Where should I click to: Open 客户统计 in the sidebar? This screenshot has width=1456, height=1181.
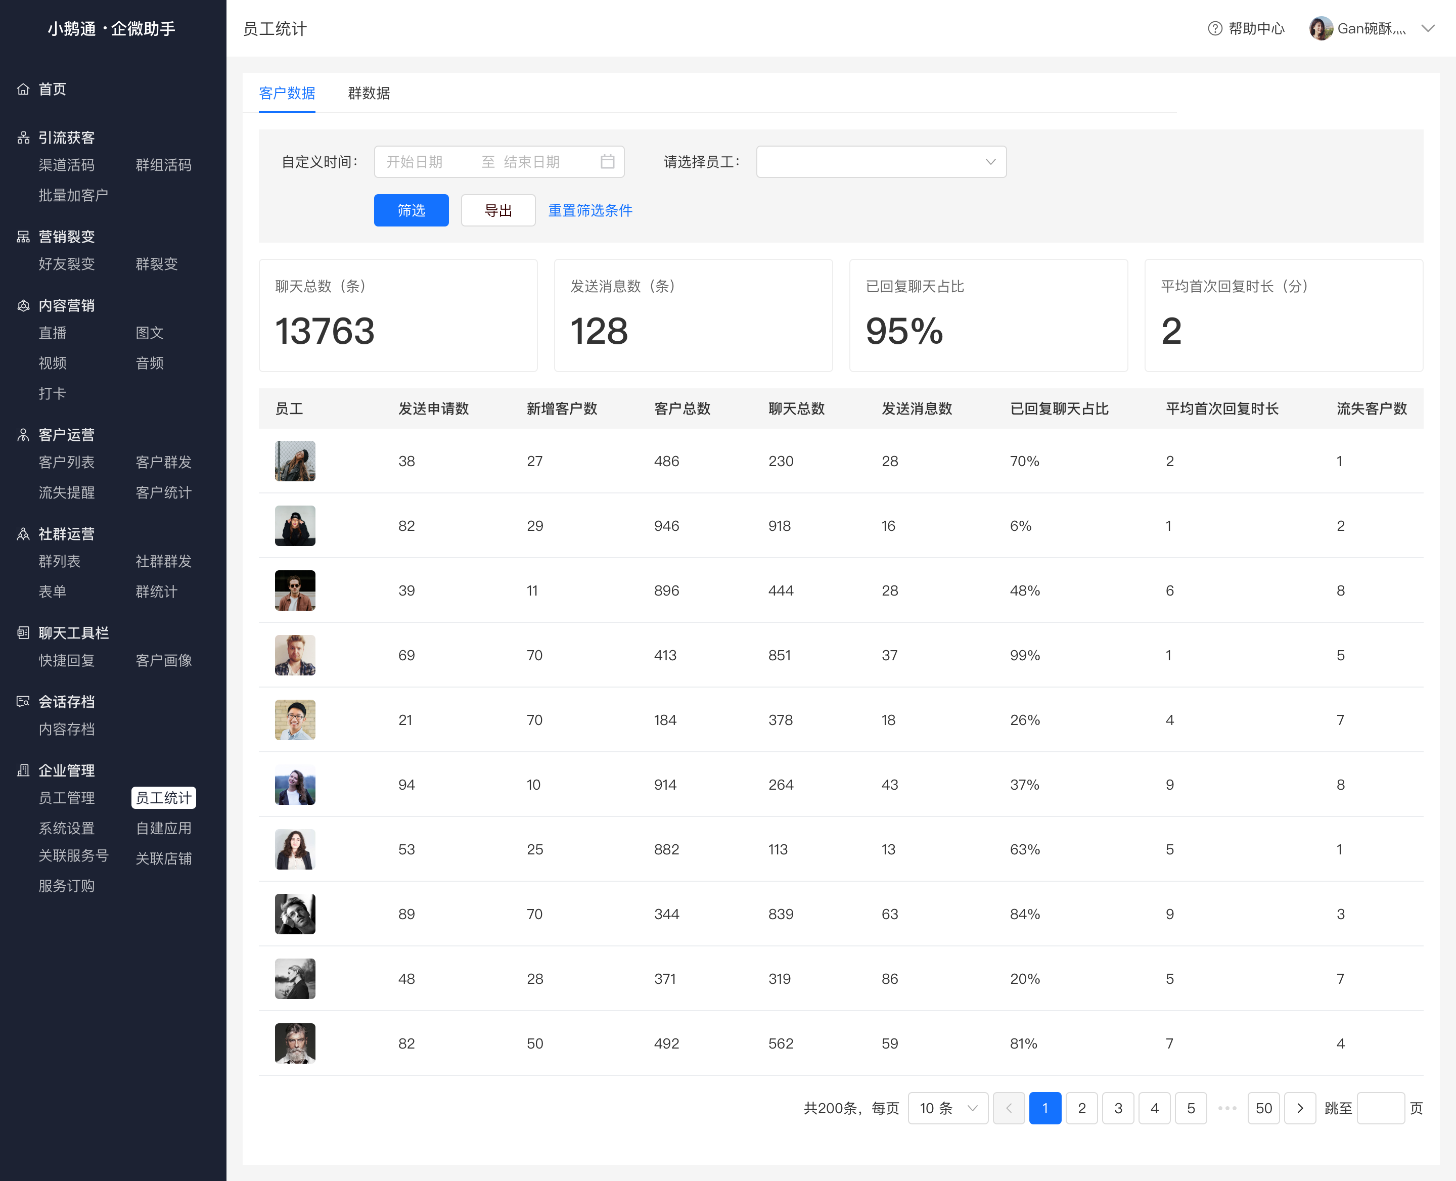[163, 492]
